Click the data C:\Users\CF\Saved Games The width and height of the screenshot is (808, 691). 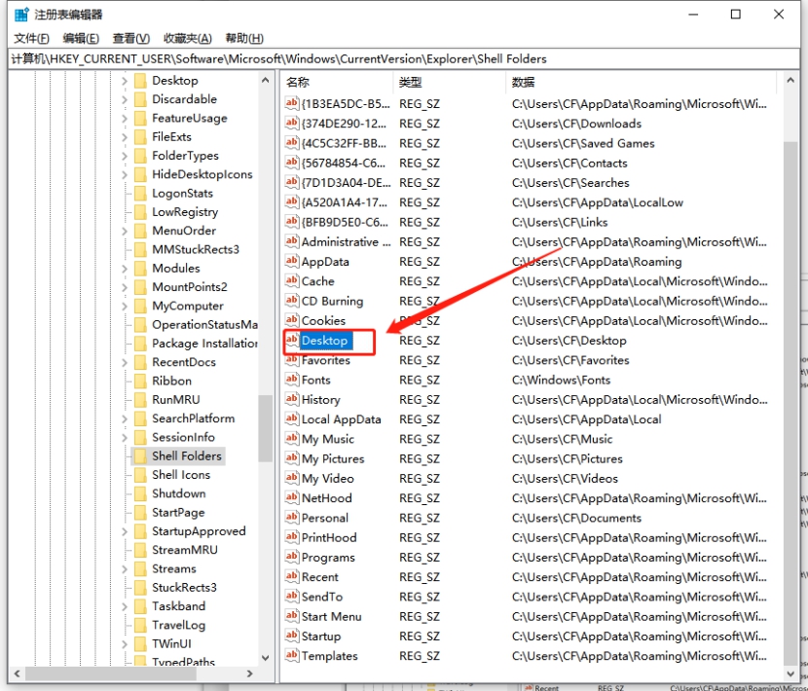tap(583, 143)
